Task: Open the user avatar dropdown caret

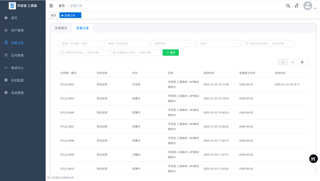Action: tap(315, 9)
